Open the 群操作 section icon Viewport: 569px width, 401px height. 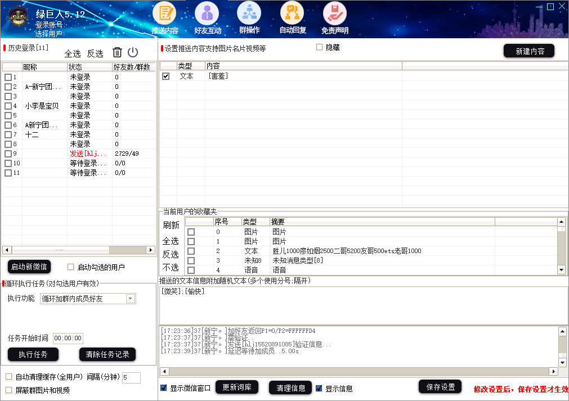coord(249,18)
